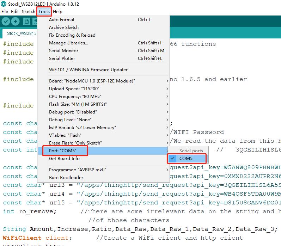Select the checked COM5 serial port

pos(186,159)
